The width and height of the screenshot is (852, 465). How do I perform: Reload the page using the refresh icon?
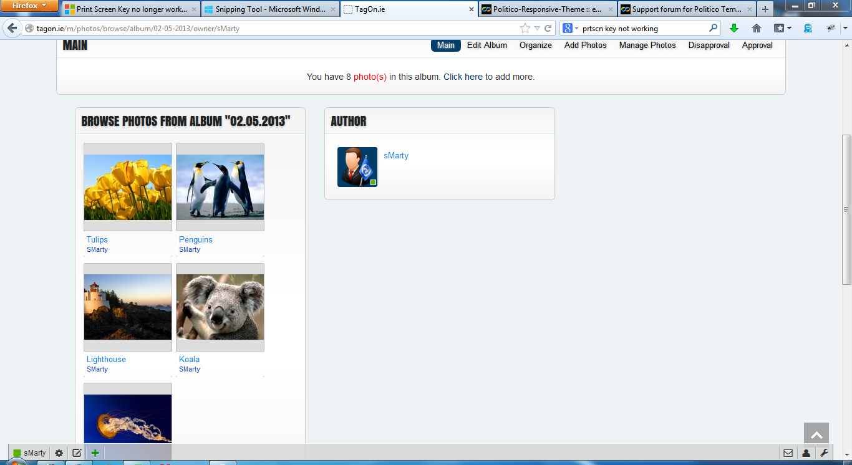coord(548,28)
